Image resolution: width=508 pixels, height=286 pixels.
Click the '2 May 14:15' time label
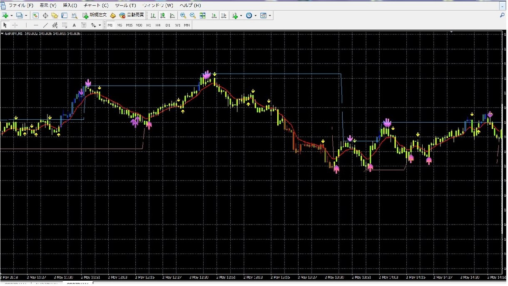click(415, 277)
